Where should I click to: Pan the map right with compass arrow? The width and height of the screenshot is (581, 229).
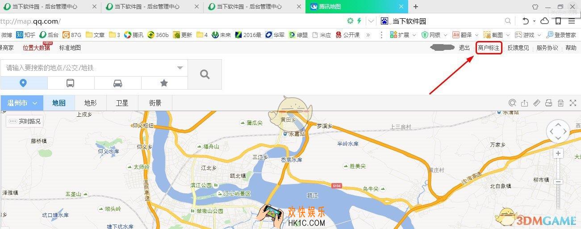pos(565,132)
